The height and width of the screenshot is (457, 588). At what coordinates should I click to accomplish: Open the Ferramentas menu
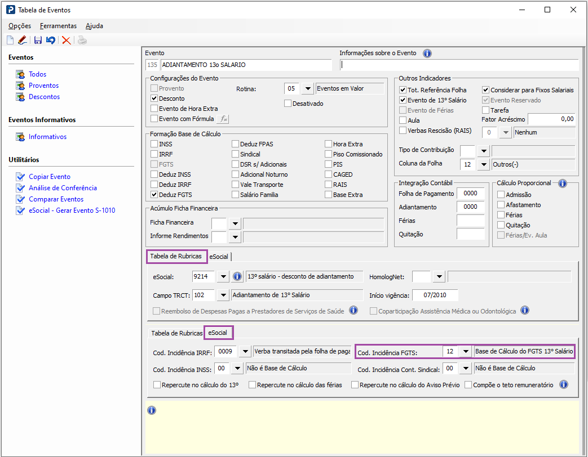click(58, 26)
